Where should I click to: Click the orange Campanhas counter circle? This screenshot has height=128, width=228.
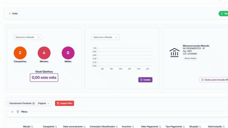20,53
